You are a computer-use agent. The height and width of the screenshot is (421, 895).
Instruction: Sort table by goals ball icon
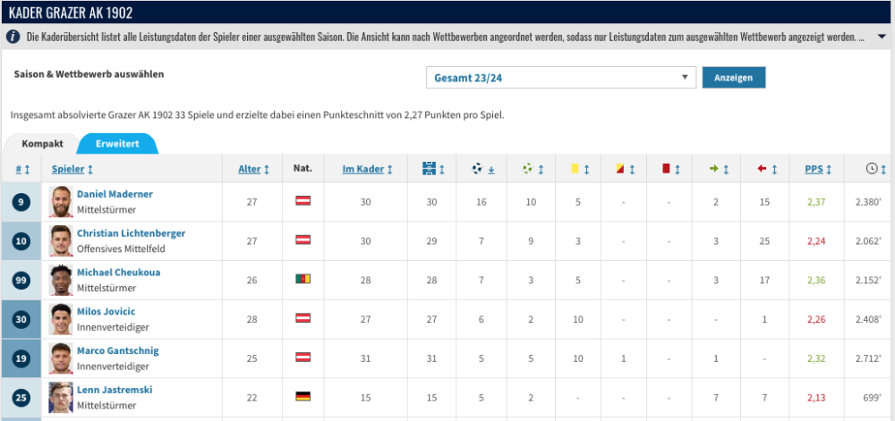pyautogui.click(x=482, y=168)
